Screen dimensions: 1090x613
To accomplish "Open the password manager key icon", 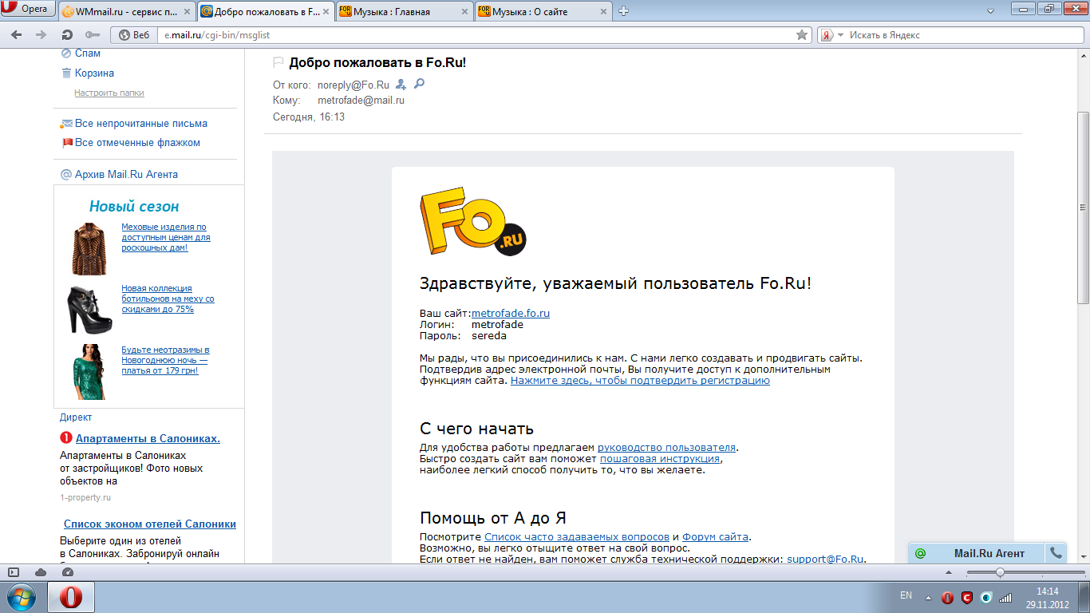I will click(x=93, y=35).
